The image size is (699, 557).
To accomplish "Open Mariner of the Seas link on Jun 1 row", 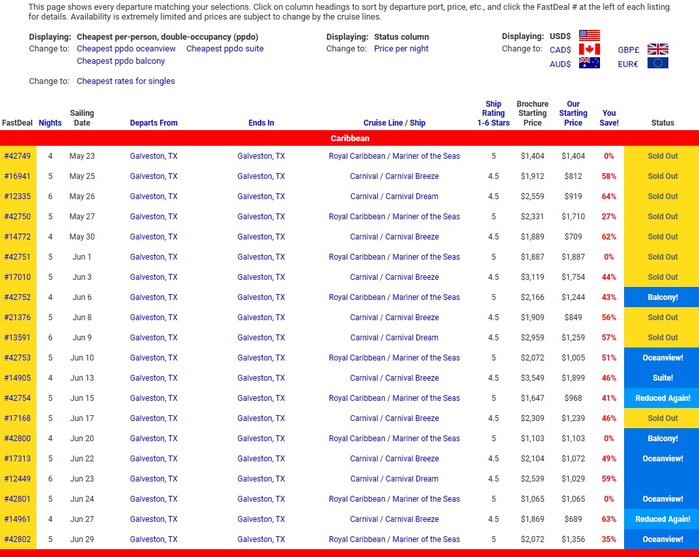I will coord(426,257).
